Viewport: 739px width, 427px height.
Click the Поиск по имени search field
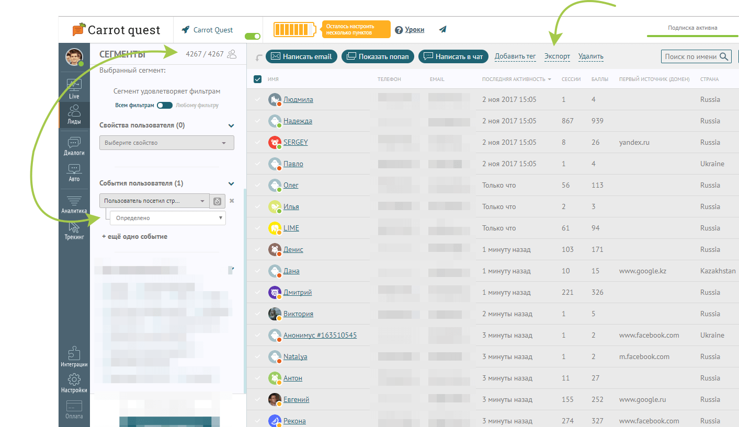tap(691, 56)
